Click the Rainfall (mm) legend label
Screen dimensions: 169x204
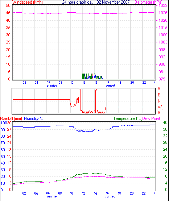pyautogui.click(x=11, y=118)
